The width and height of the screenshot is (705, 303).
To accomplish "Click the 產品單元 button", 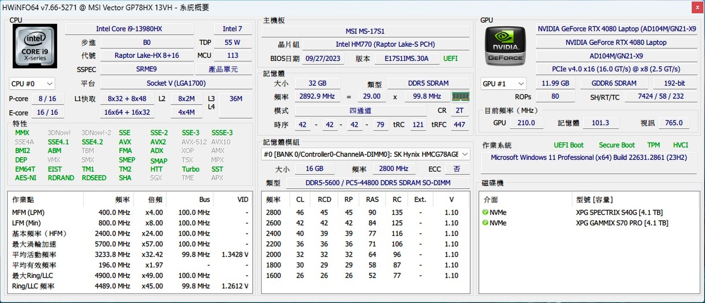I will 224,69.
